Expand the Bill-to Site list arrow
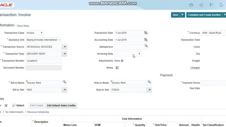 pos(65,90)
